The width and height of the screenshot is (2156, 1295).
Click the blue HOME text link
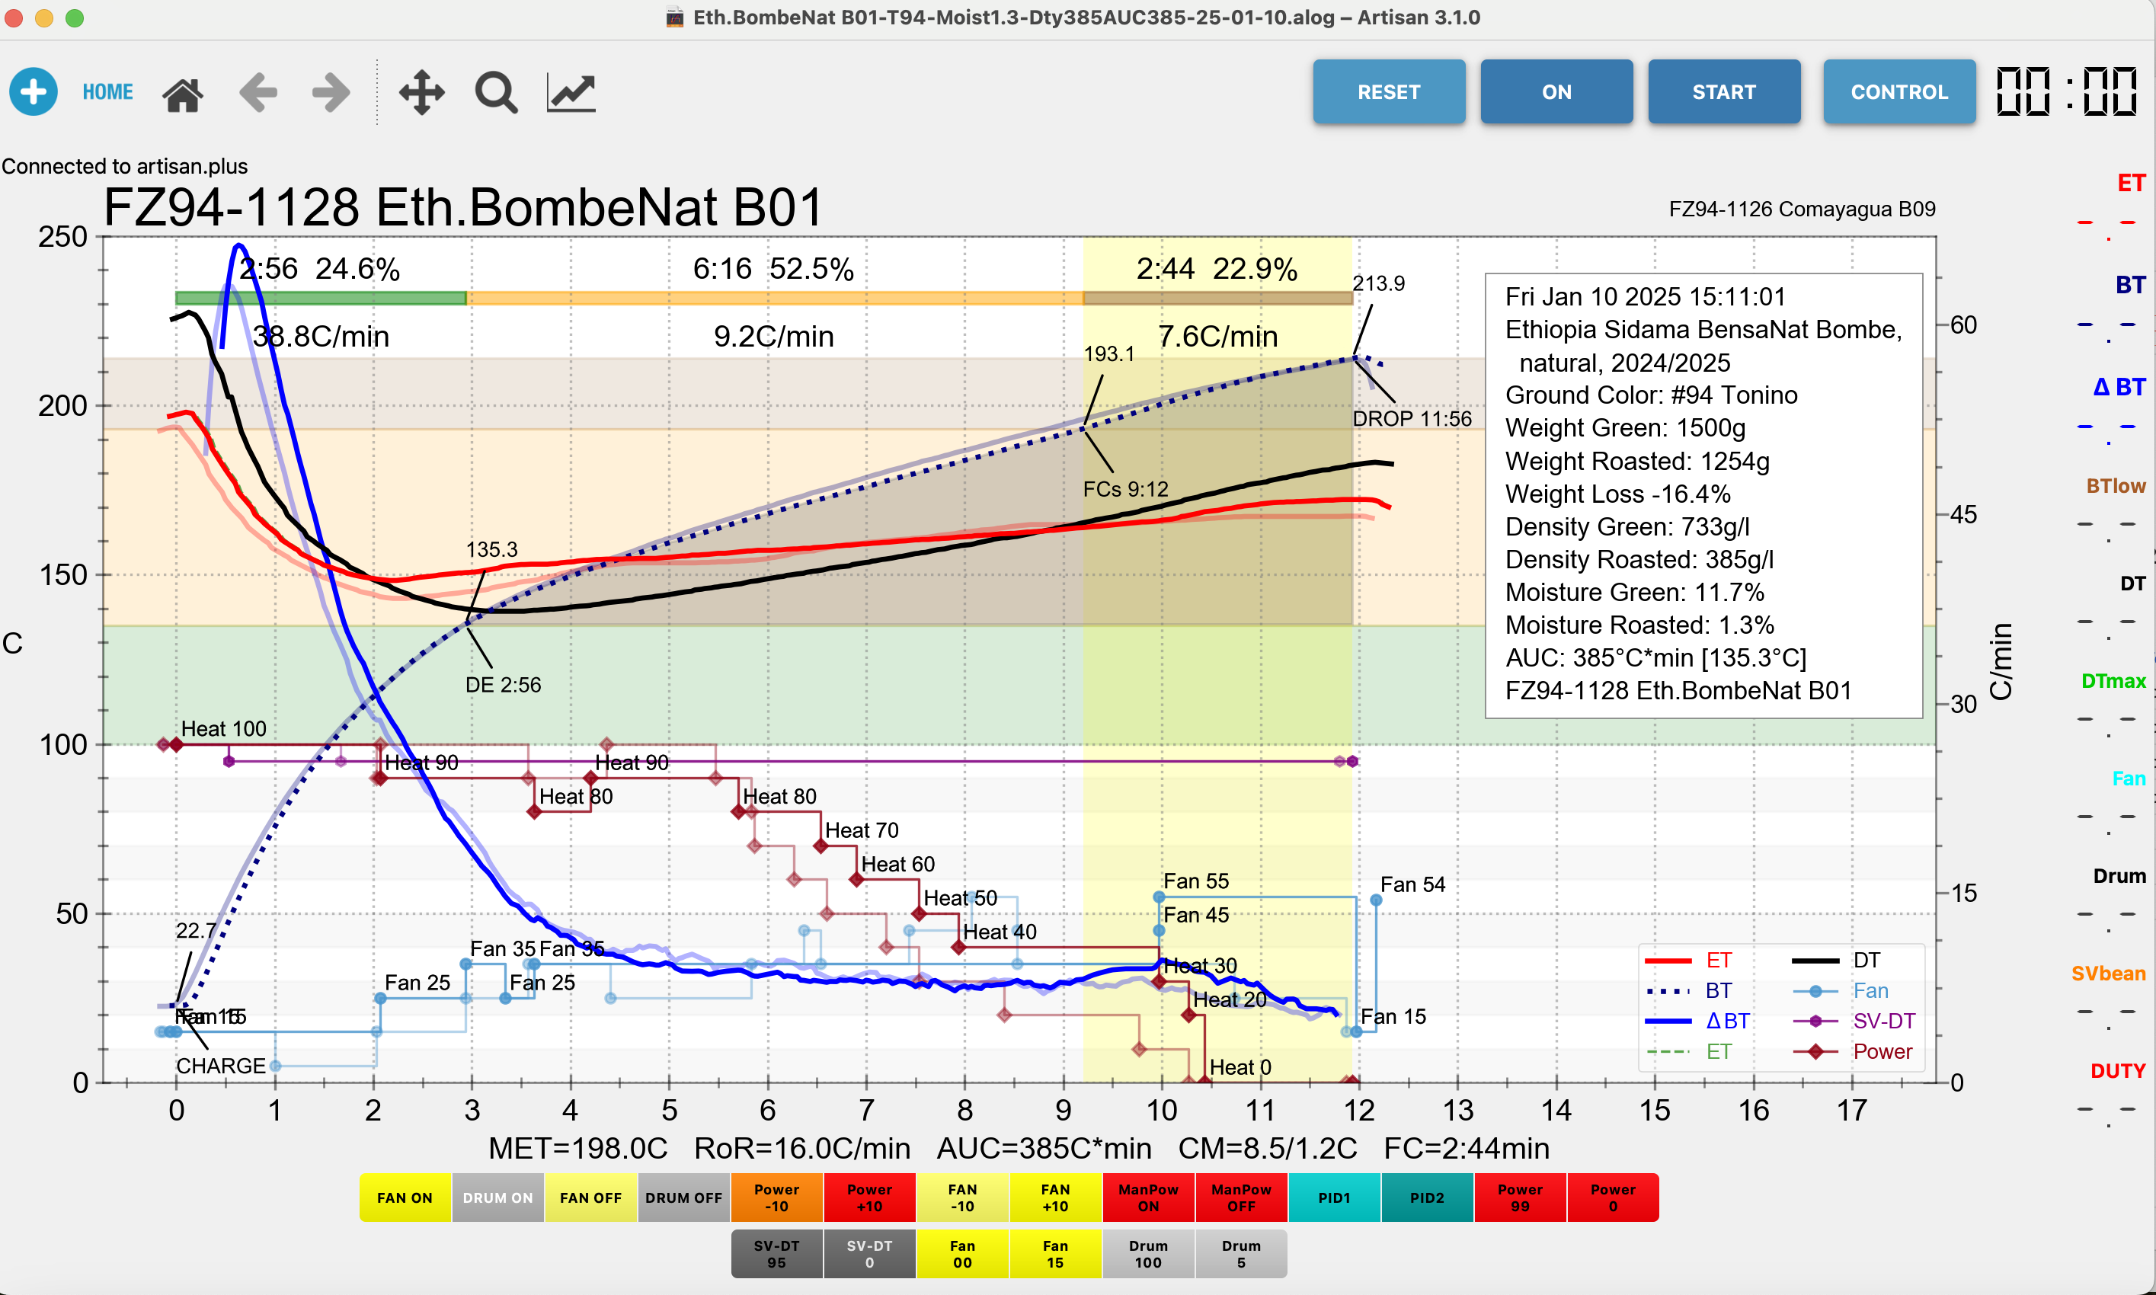pyautogui.click(x=107, y=91)
